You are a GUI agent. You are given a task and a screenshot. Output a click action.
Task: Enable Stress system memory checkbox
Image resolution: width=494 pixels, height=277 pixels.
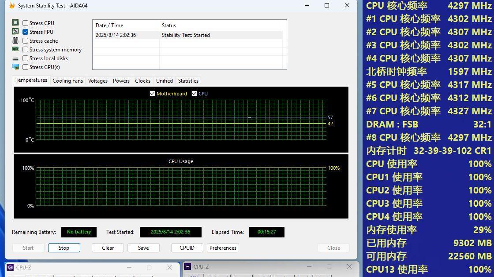[x=26, y=49]
